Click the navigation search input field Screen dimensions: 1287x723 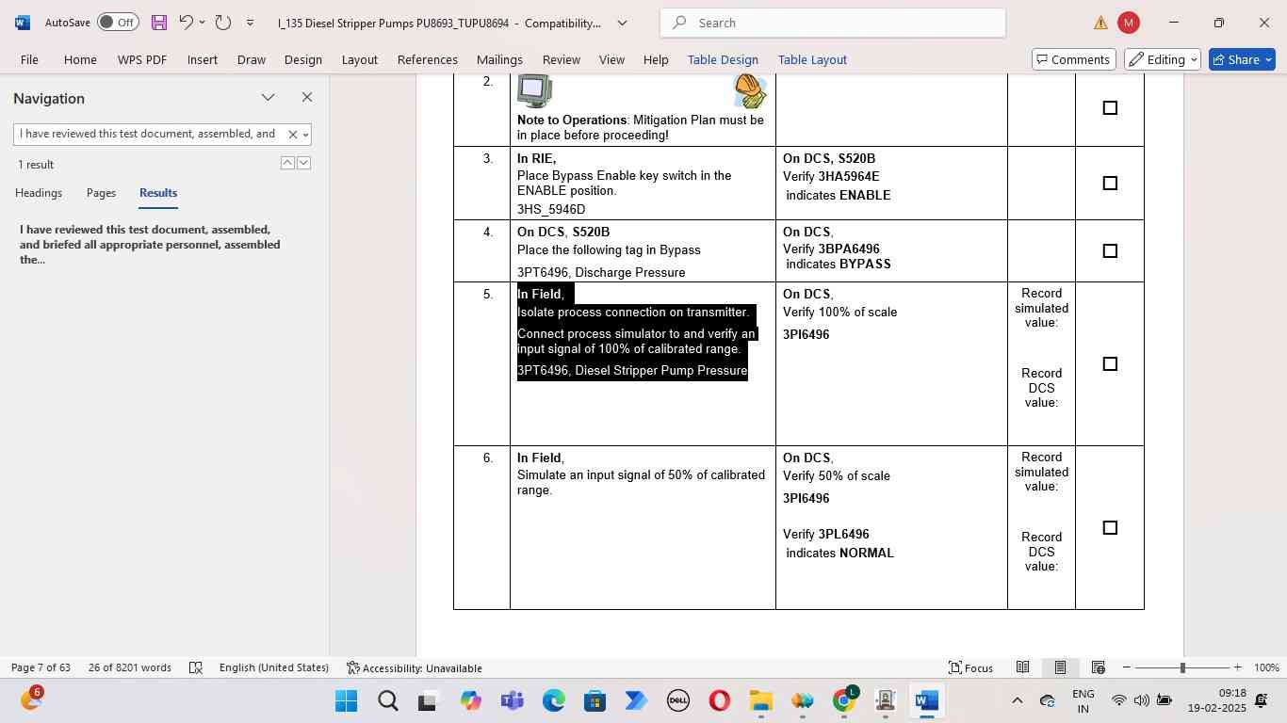click(x=149, y=135)
